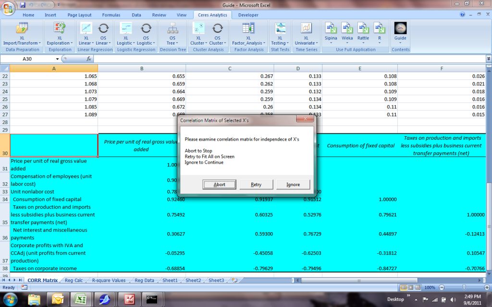Open the OS Tree decision tree tool

click(172, 34)
